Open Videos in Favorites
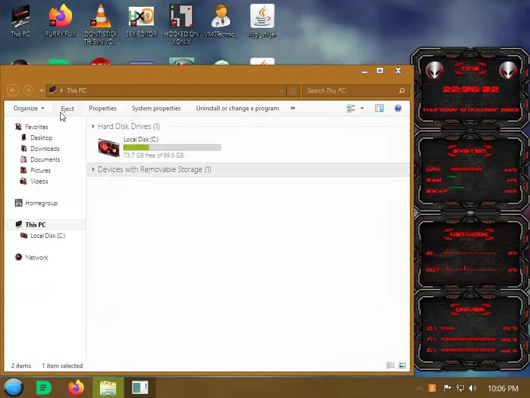Viewport: 530px width, 398px height. click(x=39, y=181)
